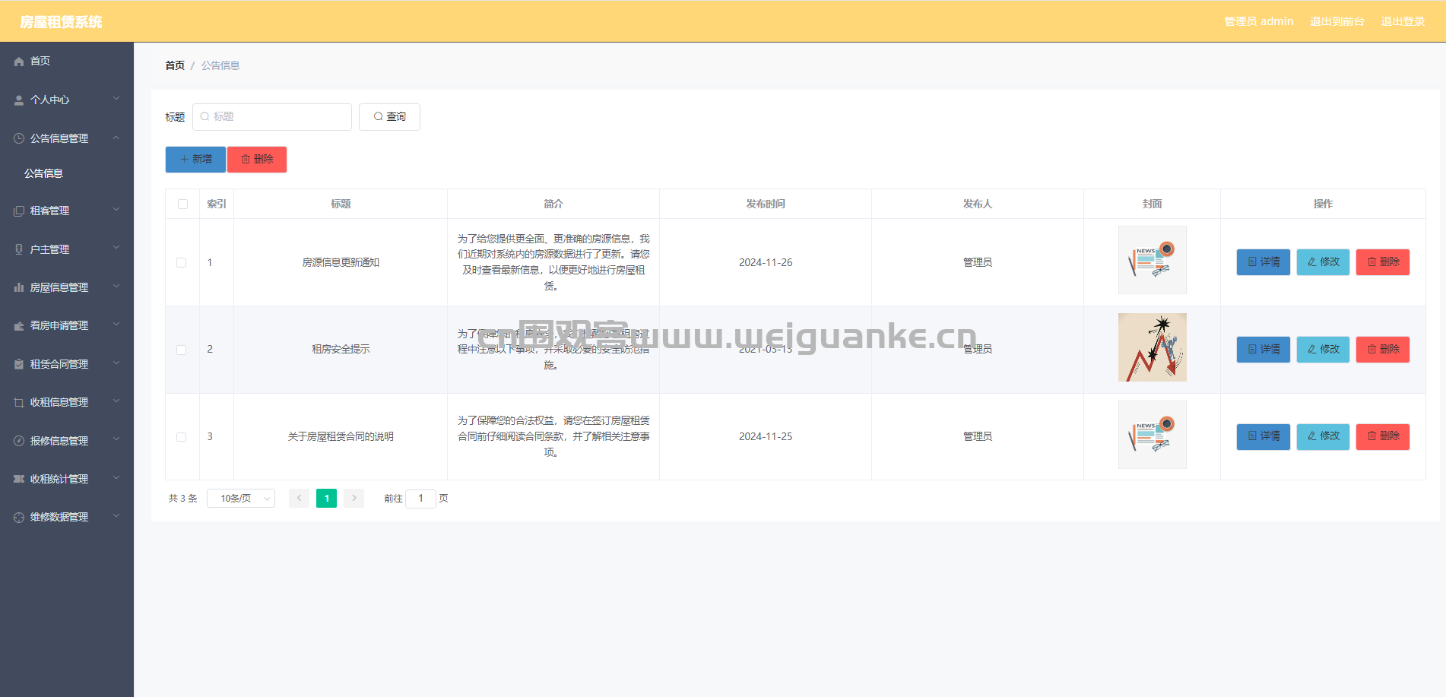Click the copy icon beside 租客管理

pos(19,211)
